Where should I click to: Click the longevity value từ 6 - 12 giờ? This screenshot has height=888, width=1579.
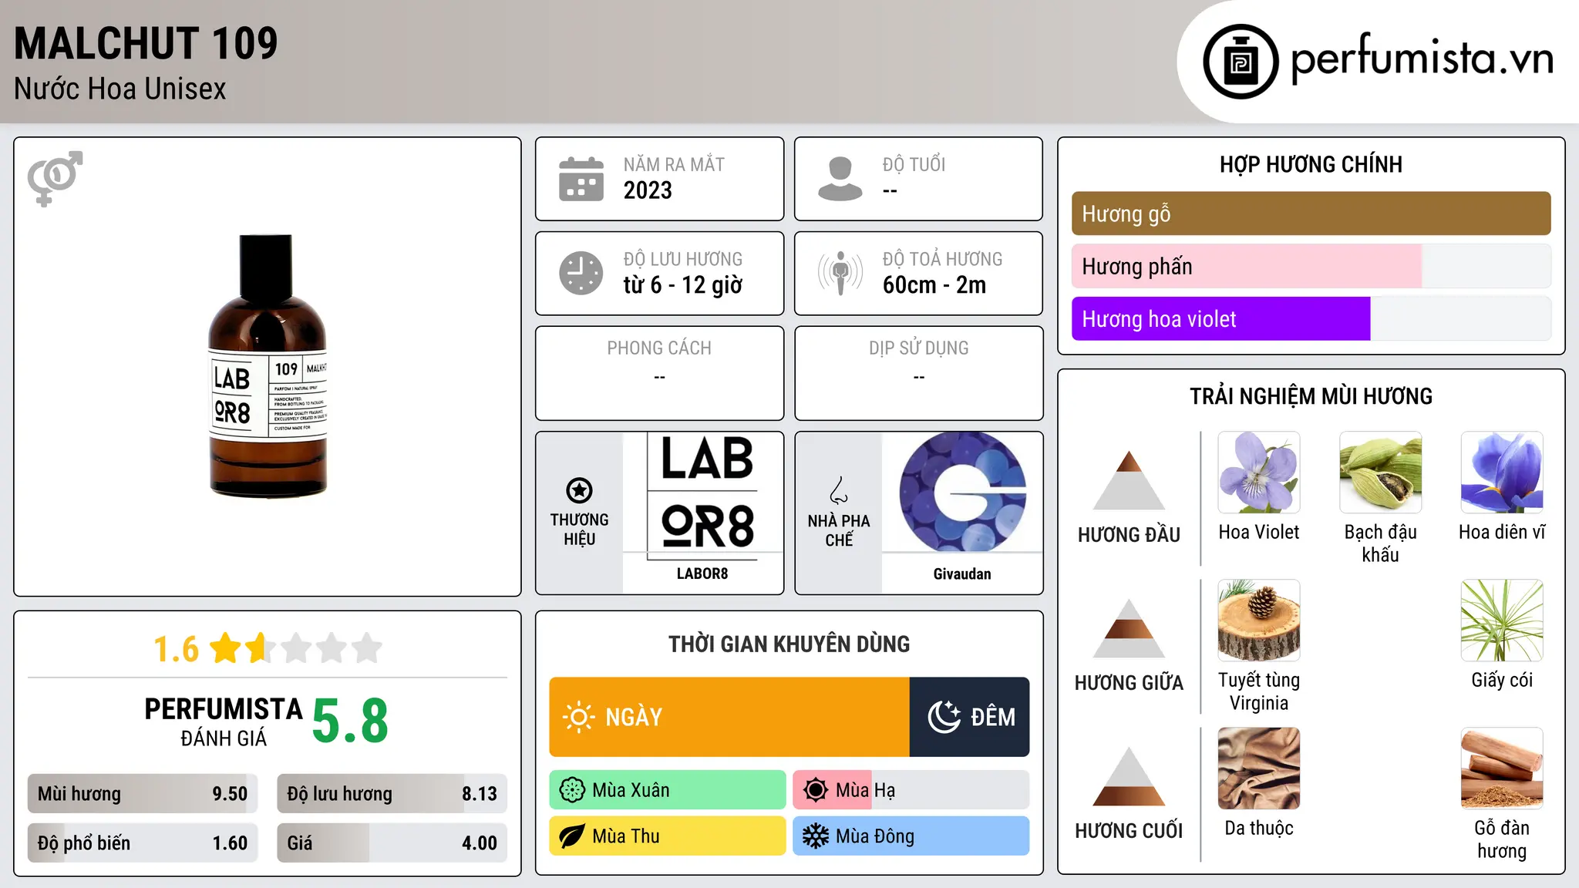tap(682, 284)
